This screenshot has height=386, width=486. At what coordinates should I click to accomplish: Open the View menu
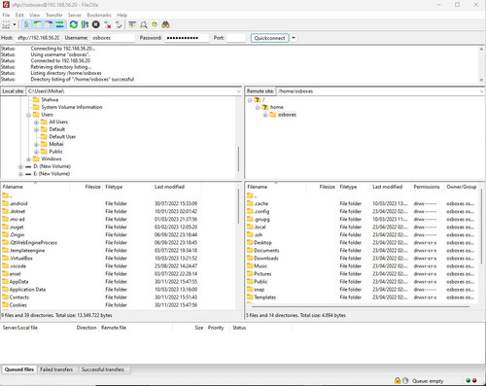(x=34, y=16)
